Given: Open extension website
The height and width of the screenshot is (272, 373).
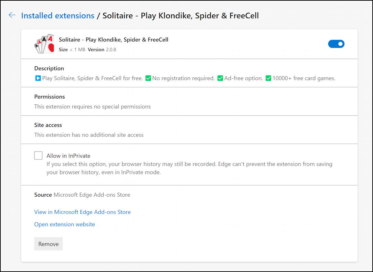Looking at the screenshot, I should tap(64, 224).
